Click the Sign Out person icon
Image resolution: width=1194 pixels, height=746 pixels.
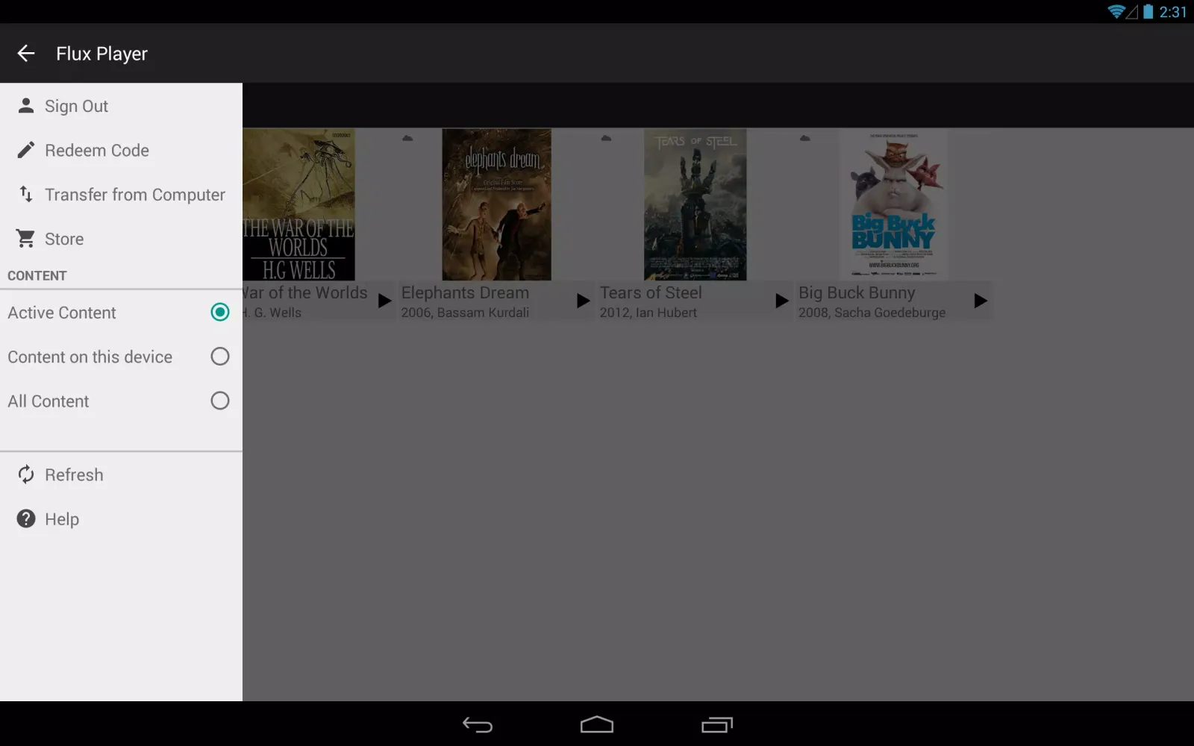pyautogui.click(x=26, y=106)
